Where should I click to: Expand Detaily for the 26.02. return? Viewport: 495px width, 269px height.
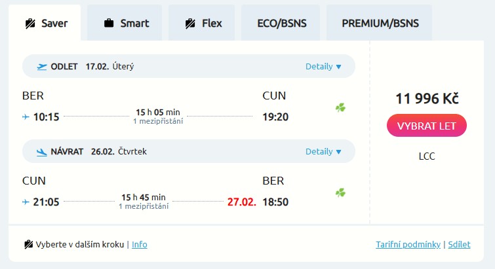(323, 151)
